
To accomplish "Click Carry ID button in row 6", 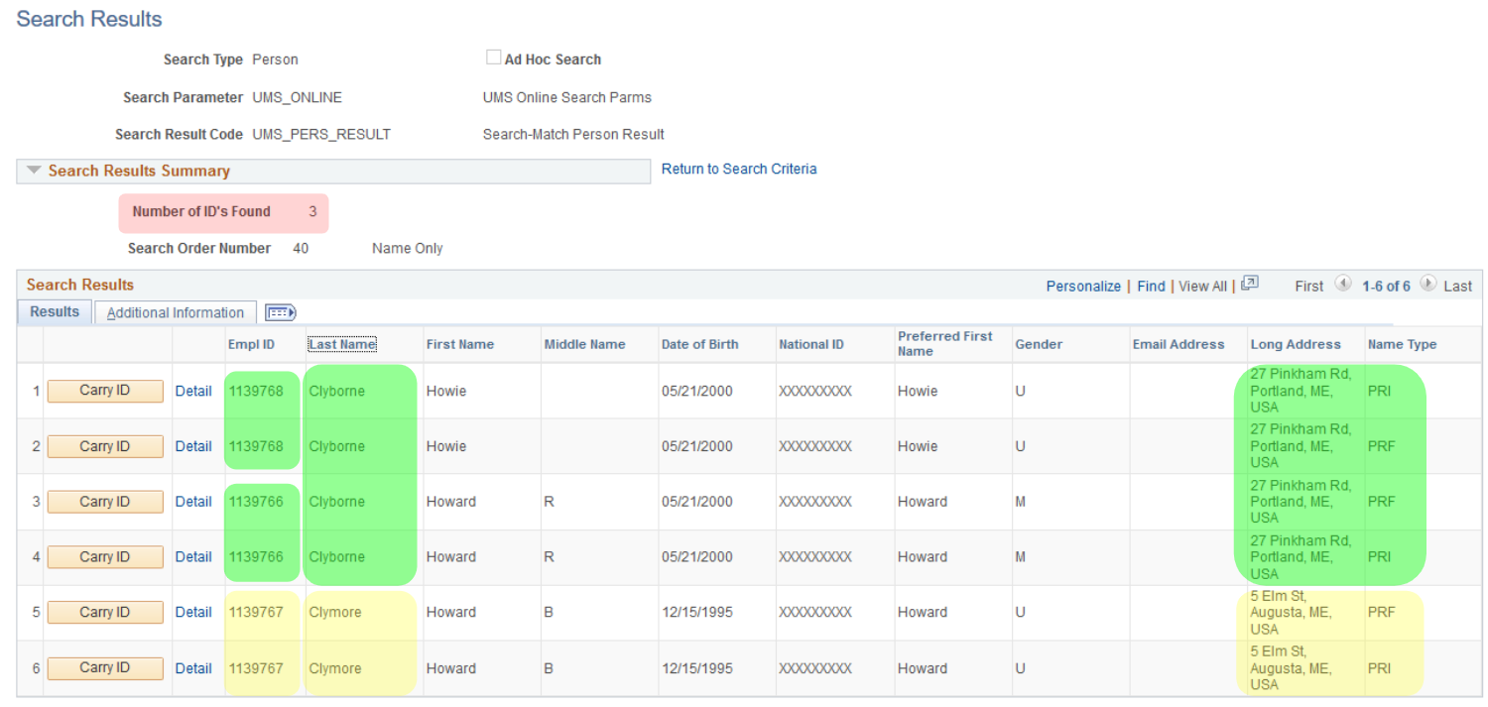I will 105,667.
